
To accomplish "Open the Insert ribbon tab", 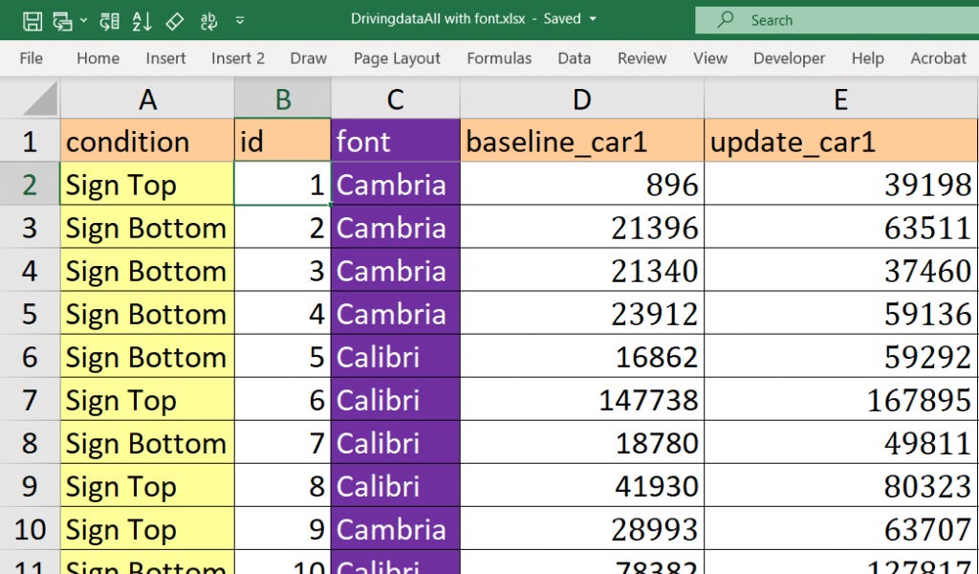I will (x=165, y=58).
